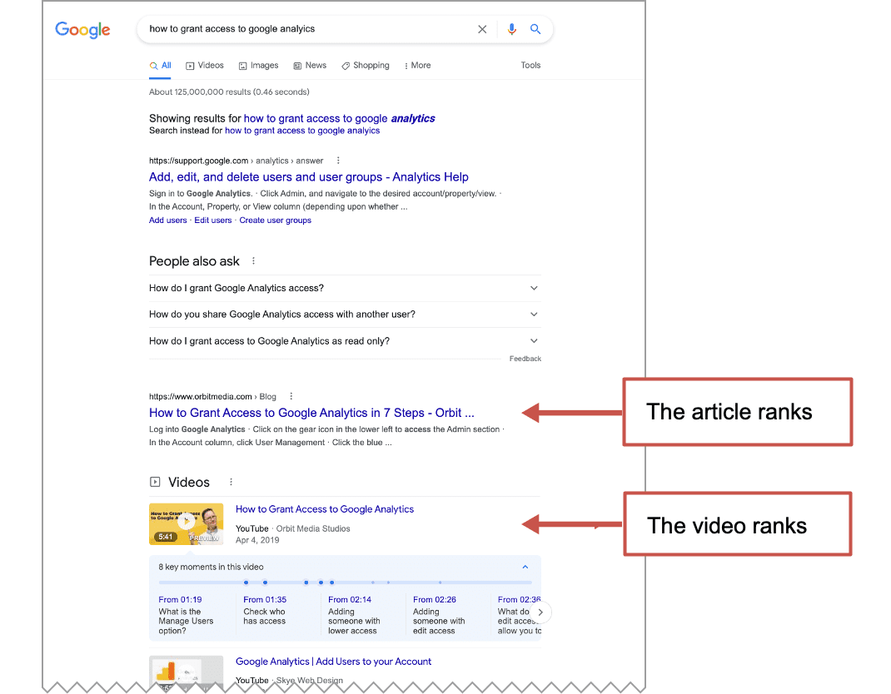This screenshot has width=891, height=694.
Task: Switch to the Videos tab
Action: 205,65
